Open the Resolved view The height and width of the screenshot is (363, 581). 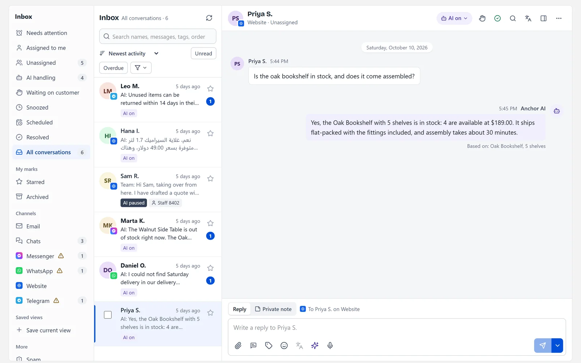(51, 137)
